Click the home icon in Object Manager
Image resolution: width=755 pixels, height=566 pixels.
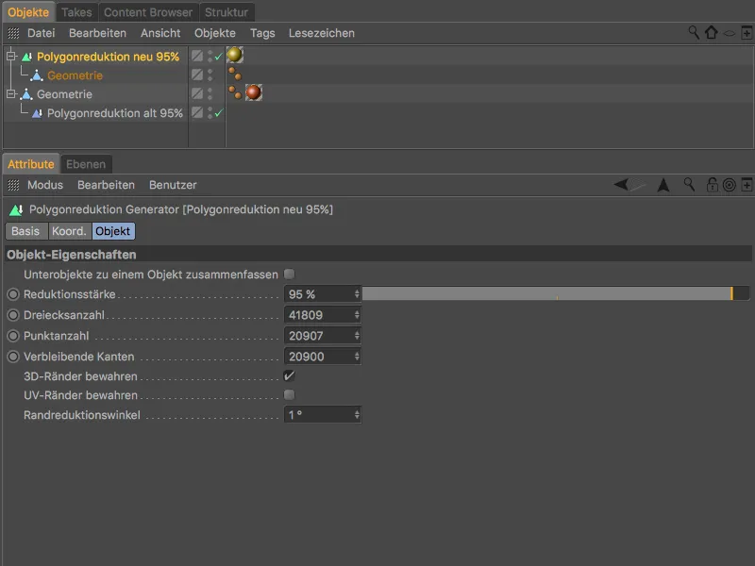pos(712,33)
